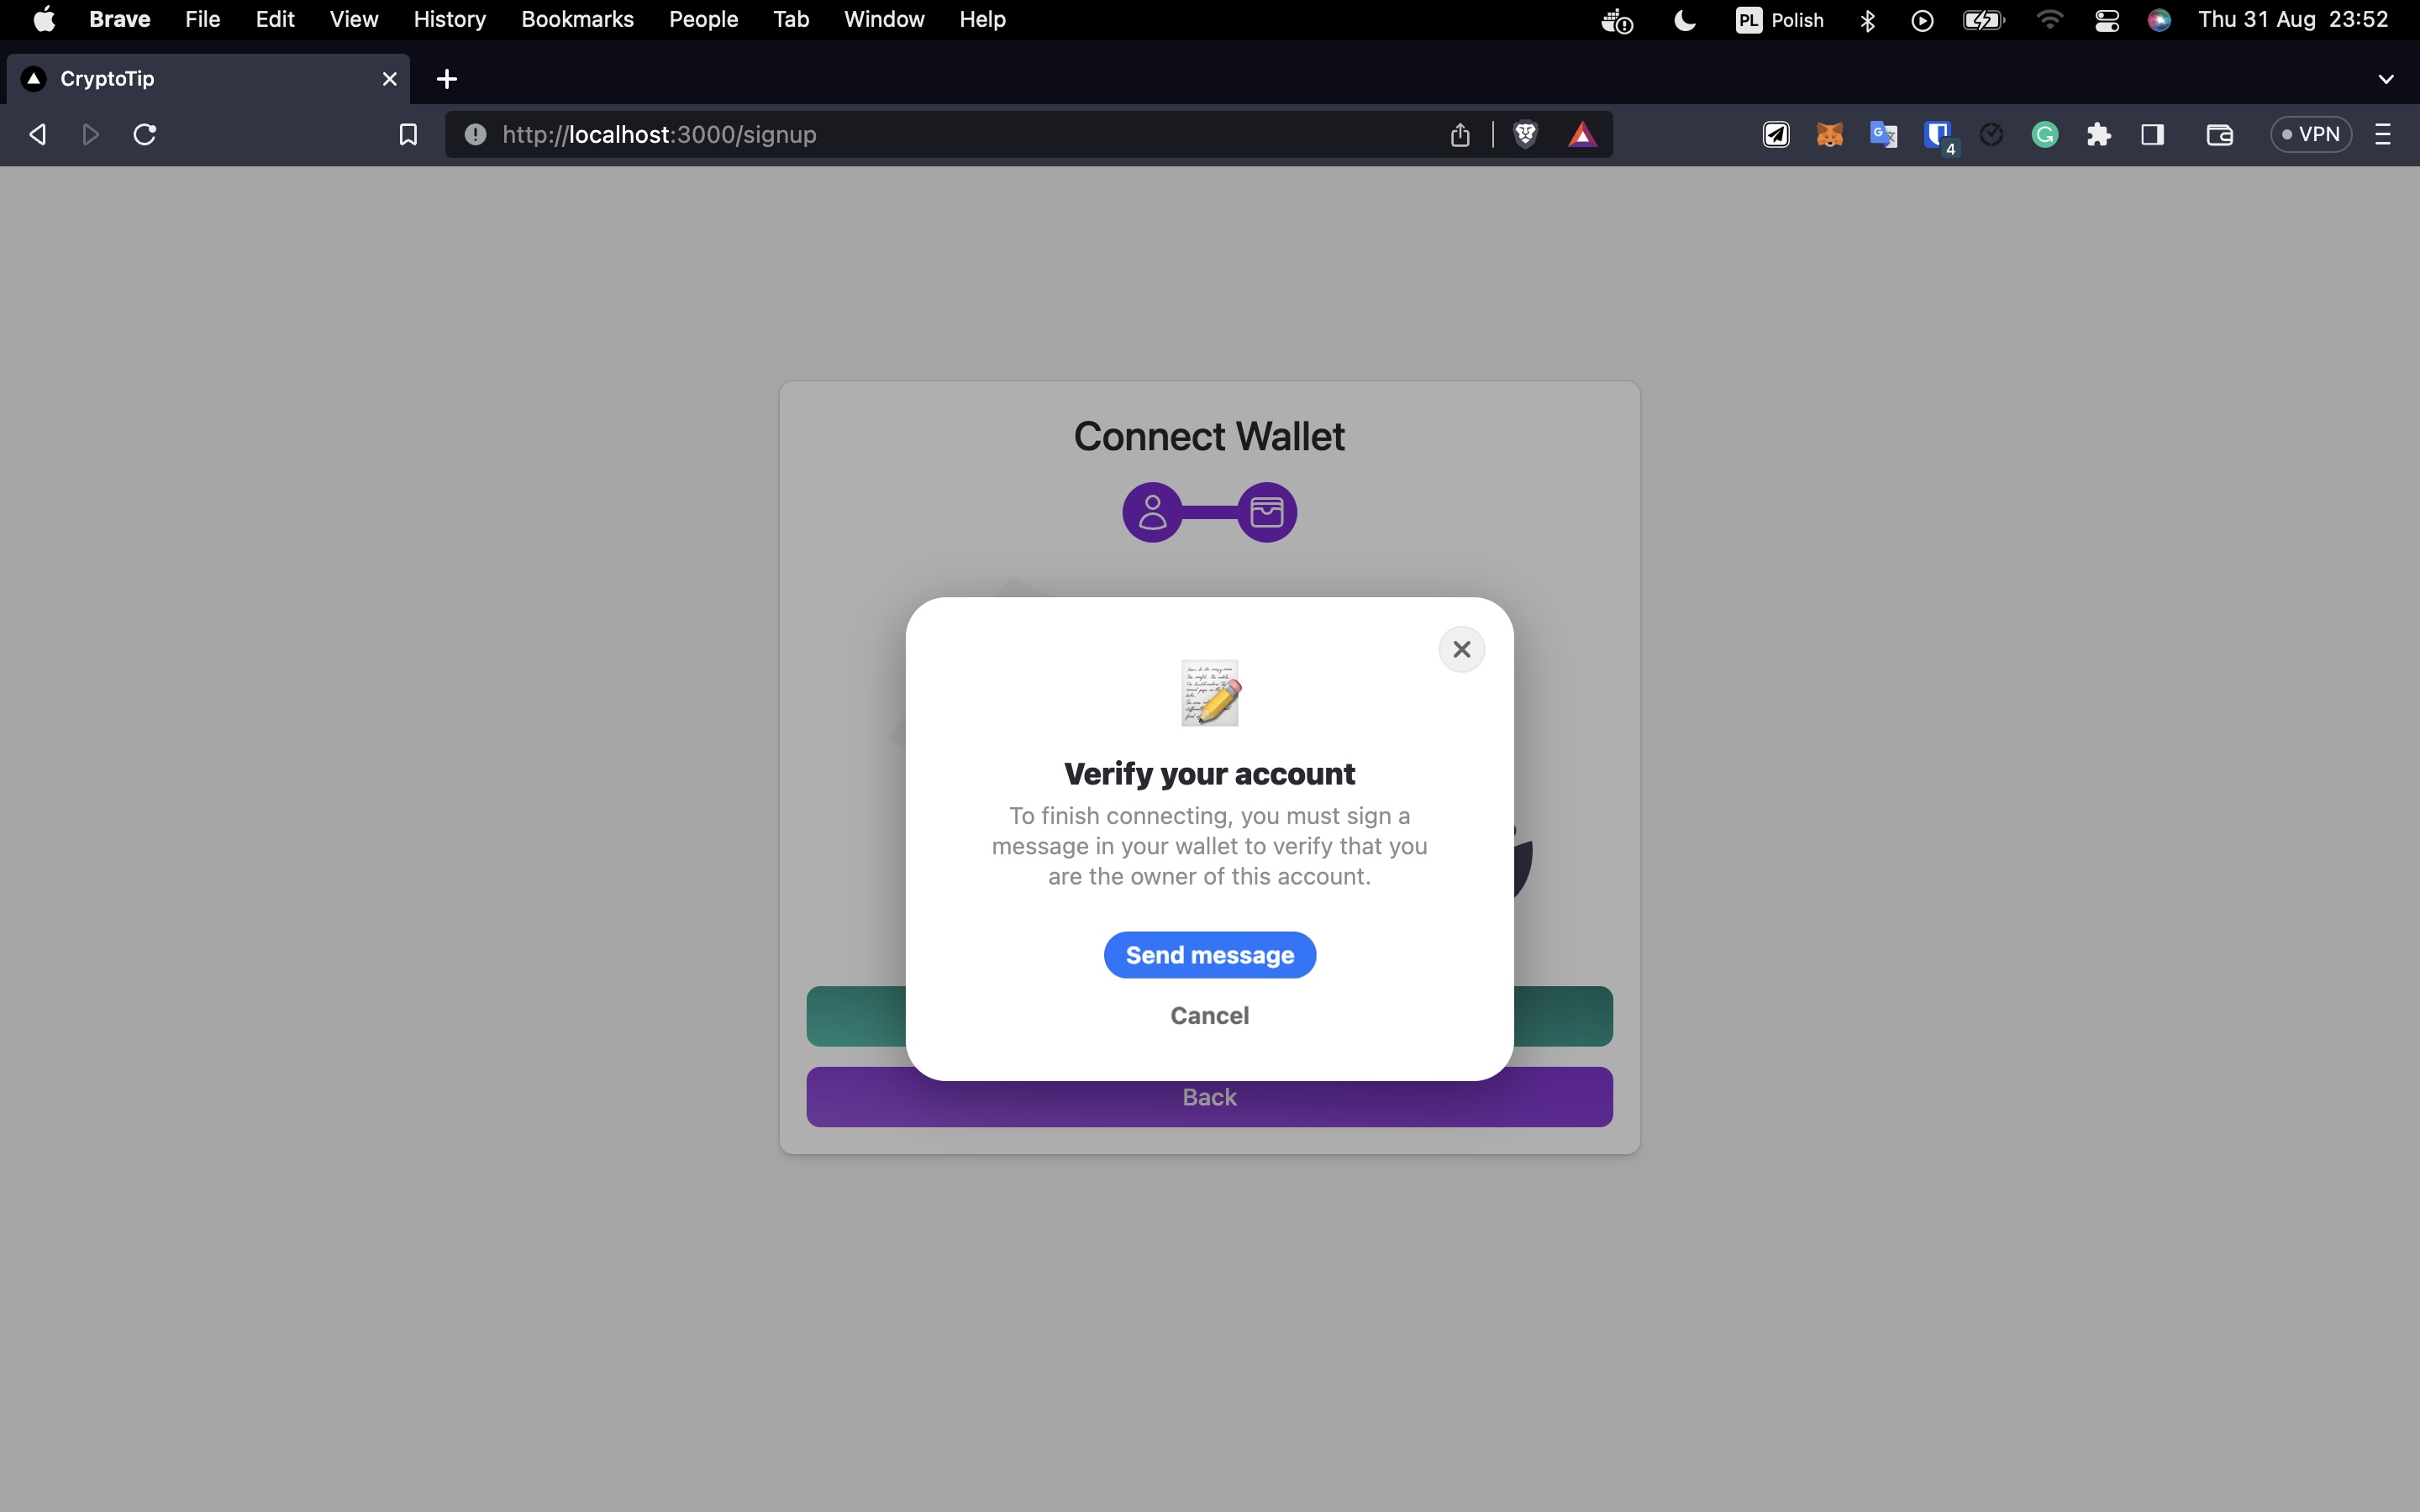Click the Grammarly extension icon

[2045, 135]
